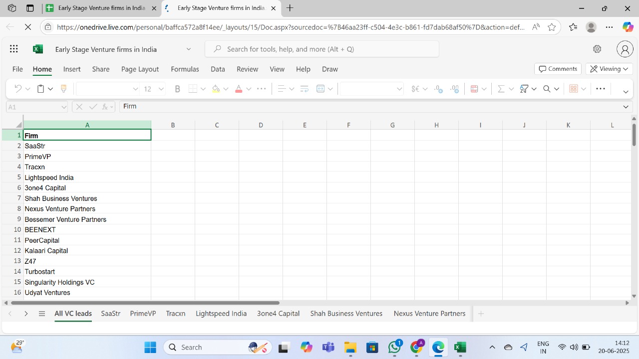Open the Settings gear

(x=597, y=49)
